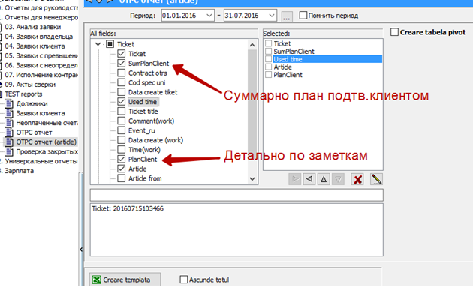Click the pencil edit button
The width and height of the screenshot is (473, 287).
[377, 179]
